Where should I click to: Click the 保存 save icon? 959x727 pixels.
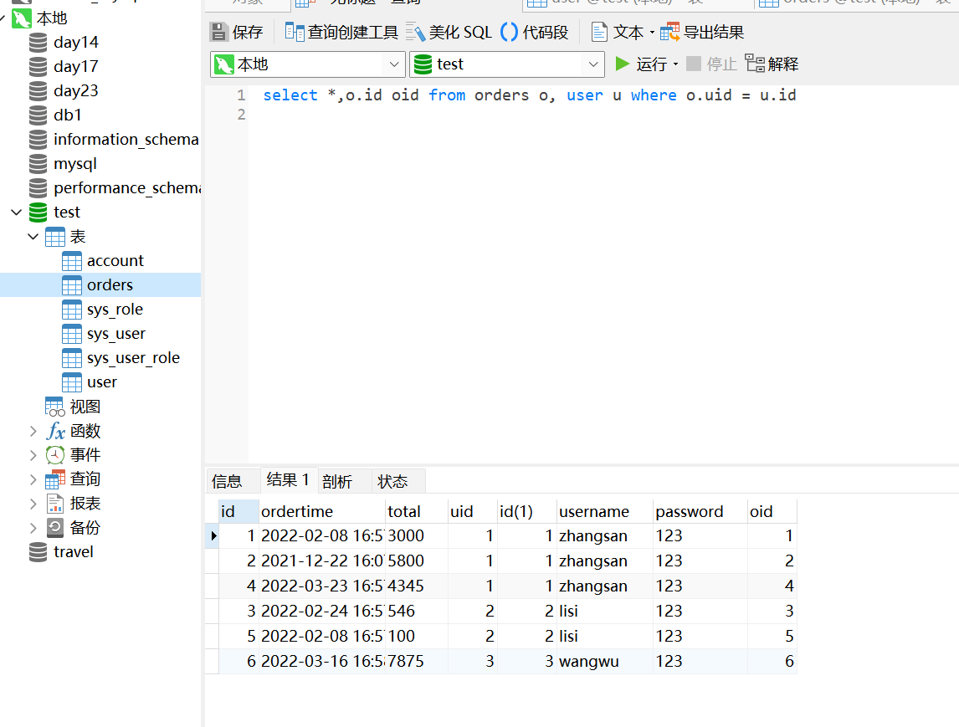[x=218, y=32]
